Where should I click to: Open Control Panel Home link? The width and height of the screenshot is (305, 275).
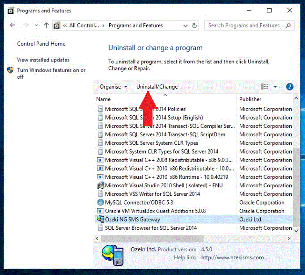[x=41, y=44]
